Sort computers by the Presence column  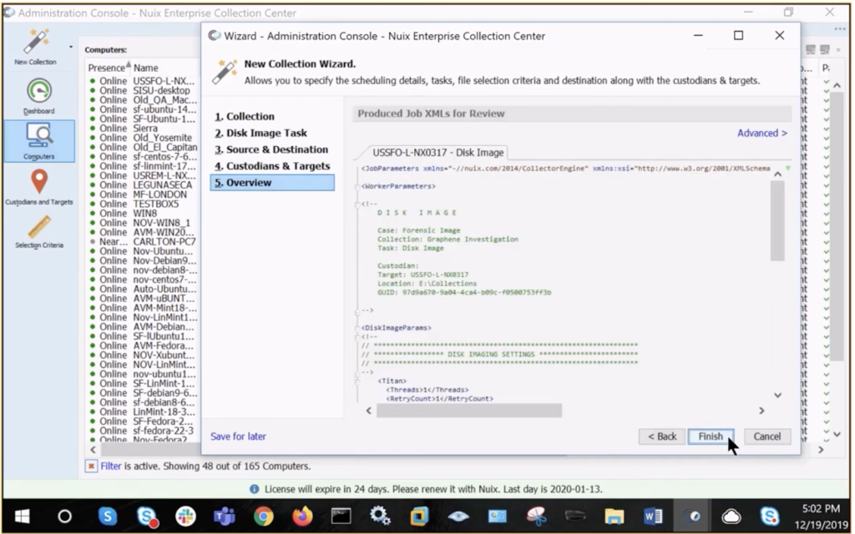point(109,68)
